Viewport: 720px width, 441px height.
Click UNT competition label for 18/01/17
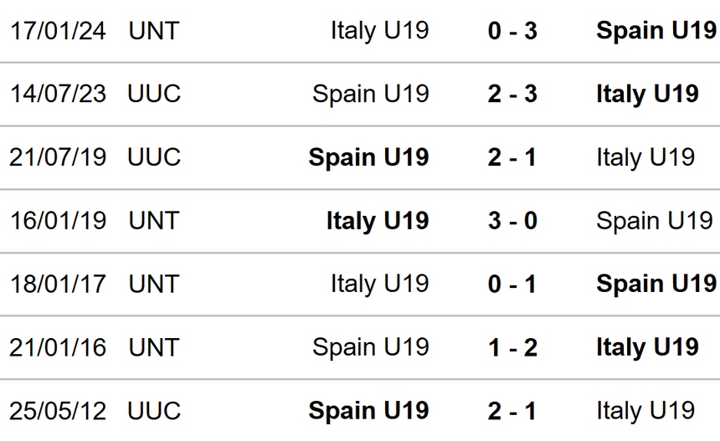[x=154, y=284]
